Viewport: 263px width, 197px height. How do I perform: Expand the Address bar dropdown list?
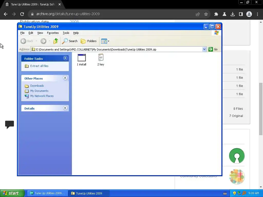[204, 49]
